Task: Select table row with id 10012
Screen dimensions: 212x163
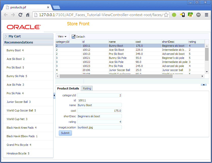Action: 130,50
